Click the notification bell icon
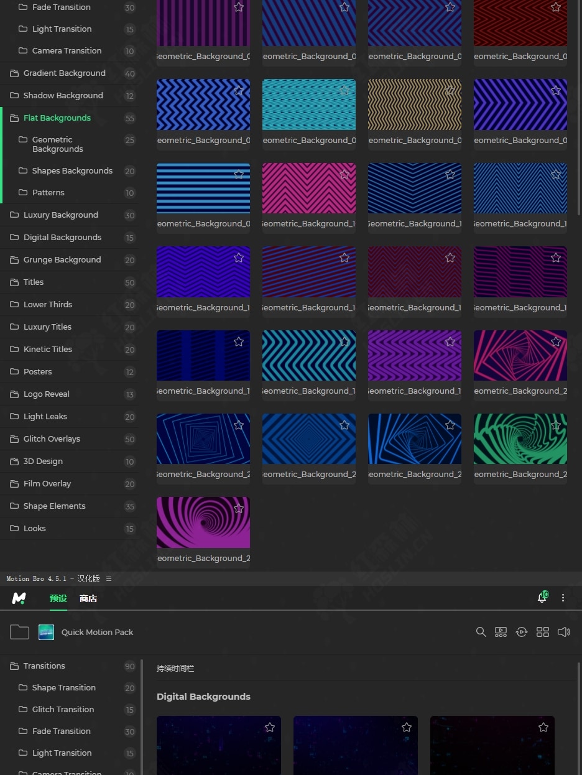The height and width of the screenshot is (775, 582). tap(542, 598)
